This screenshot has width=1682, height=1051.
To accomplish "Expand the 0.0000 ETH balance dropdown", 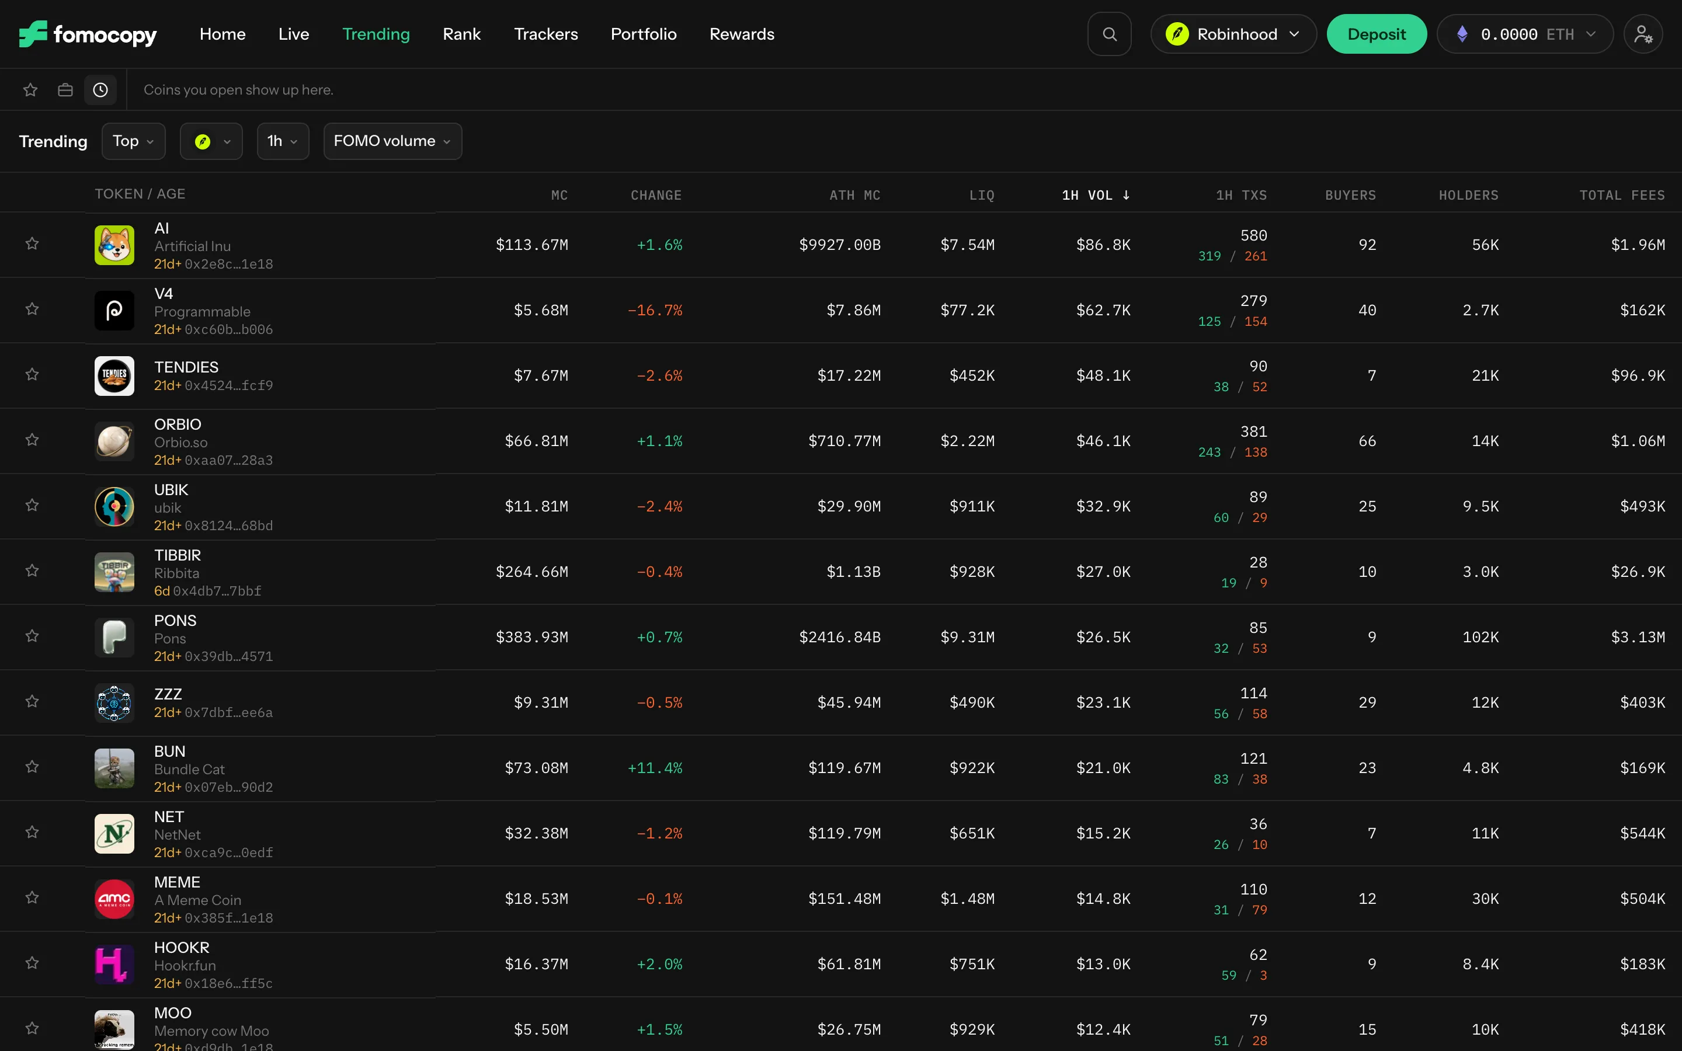I will click(1525, 34).
